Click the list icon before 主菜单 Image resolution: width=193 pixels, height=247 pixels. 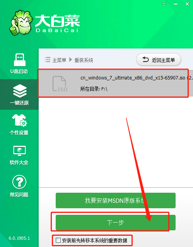pos(48,60)
